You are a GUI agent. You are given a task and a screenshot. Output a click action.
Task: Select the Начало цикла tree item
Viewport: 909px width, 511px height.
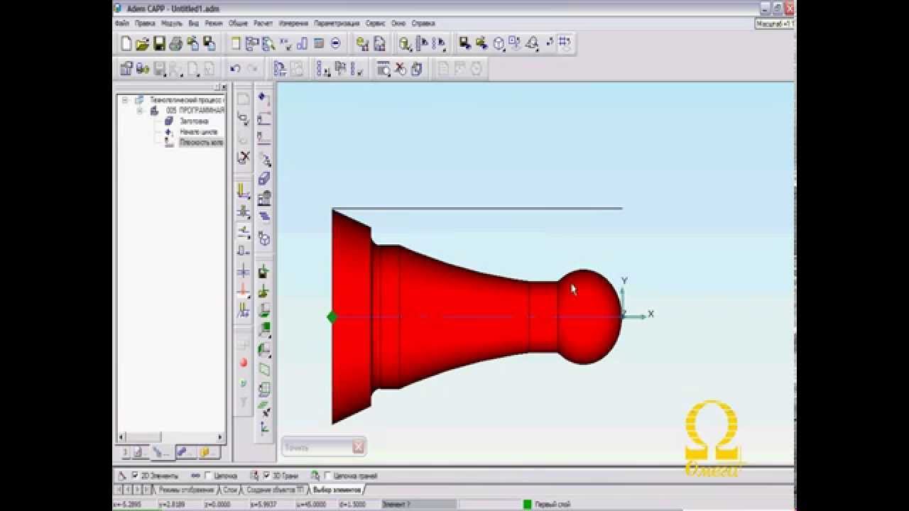(198, 132)
